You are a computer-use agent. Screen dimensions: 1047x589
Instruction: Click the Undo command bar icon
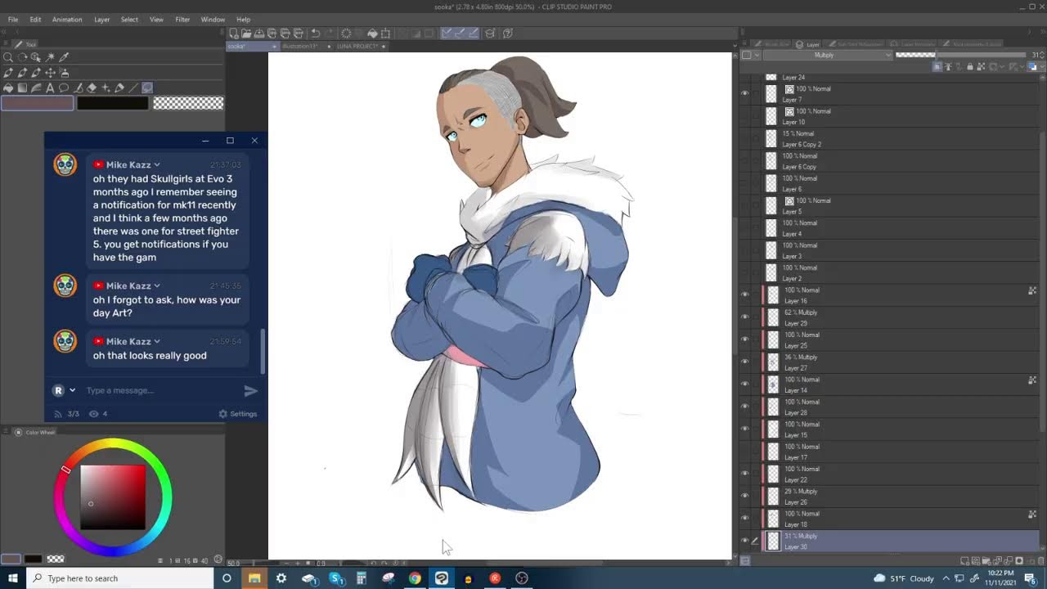315,34
